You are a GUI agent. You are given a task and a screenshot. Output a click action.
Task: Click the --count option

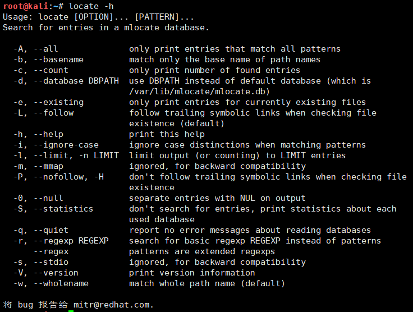point(51,70)
